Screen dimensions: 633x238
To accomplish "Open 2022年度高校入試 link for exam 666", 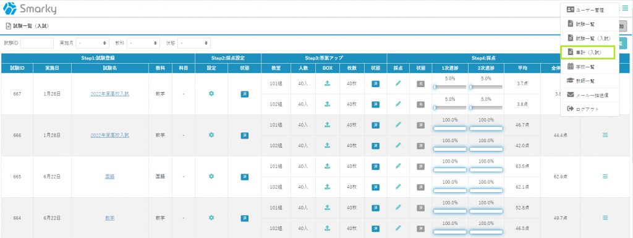I will click(x=110, y=135).
